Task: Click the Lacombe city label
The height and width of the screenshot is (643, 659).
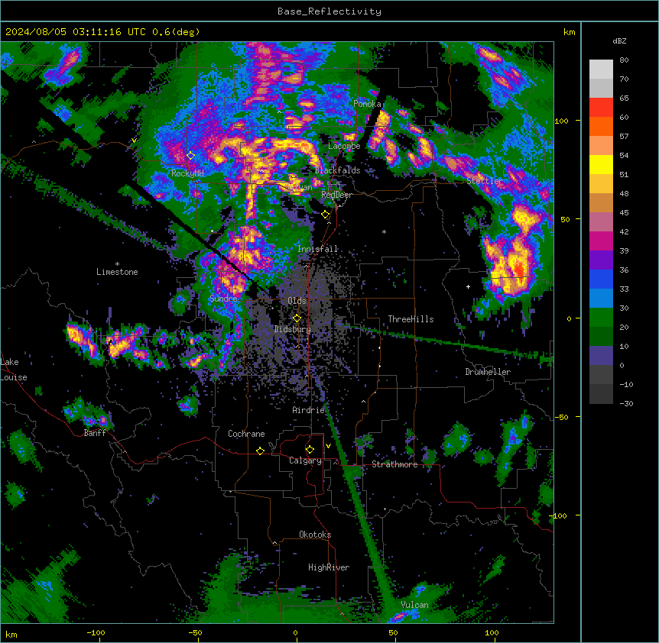Action: point(344,146)
